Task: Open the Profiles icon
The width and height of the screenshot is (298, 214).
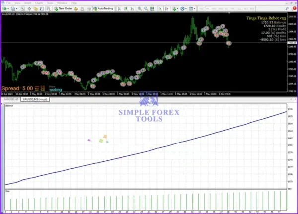Action: click(x=13, y=9)
